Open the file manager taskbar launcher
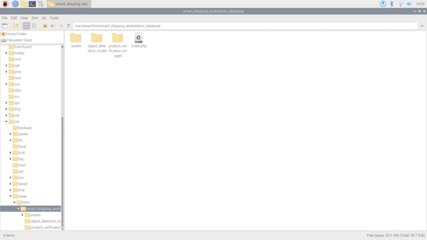 point(24,4)
